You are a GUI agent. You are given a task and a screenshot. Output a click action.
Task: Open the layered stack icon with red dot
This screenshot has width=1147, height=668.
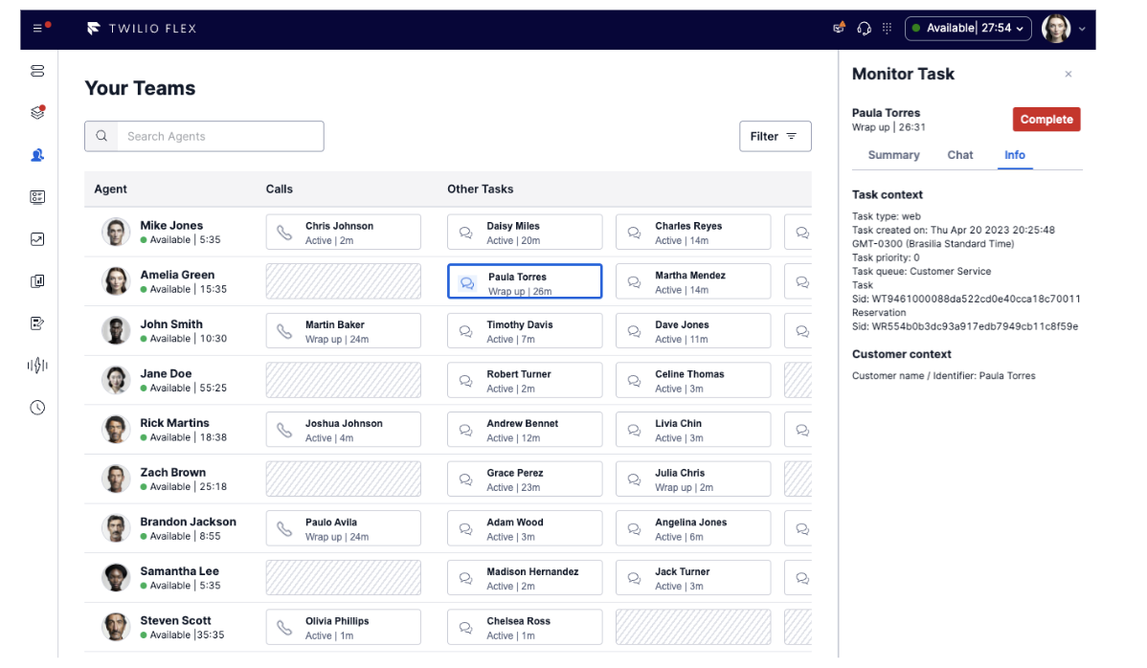click(37, 113)
